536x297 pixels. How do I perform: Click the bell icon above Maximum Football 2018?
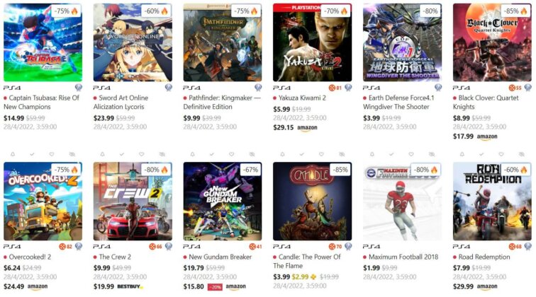tap(372, 154)
